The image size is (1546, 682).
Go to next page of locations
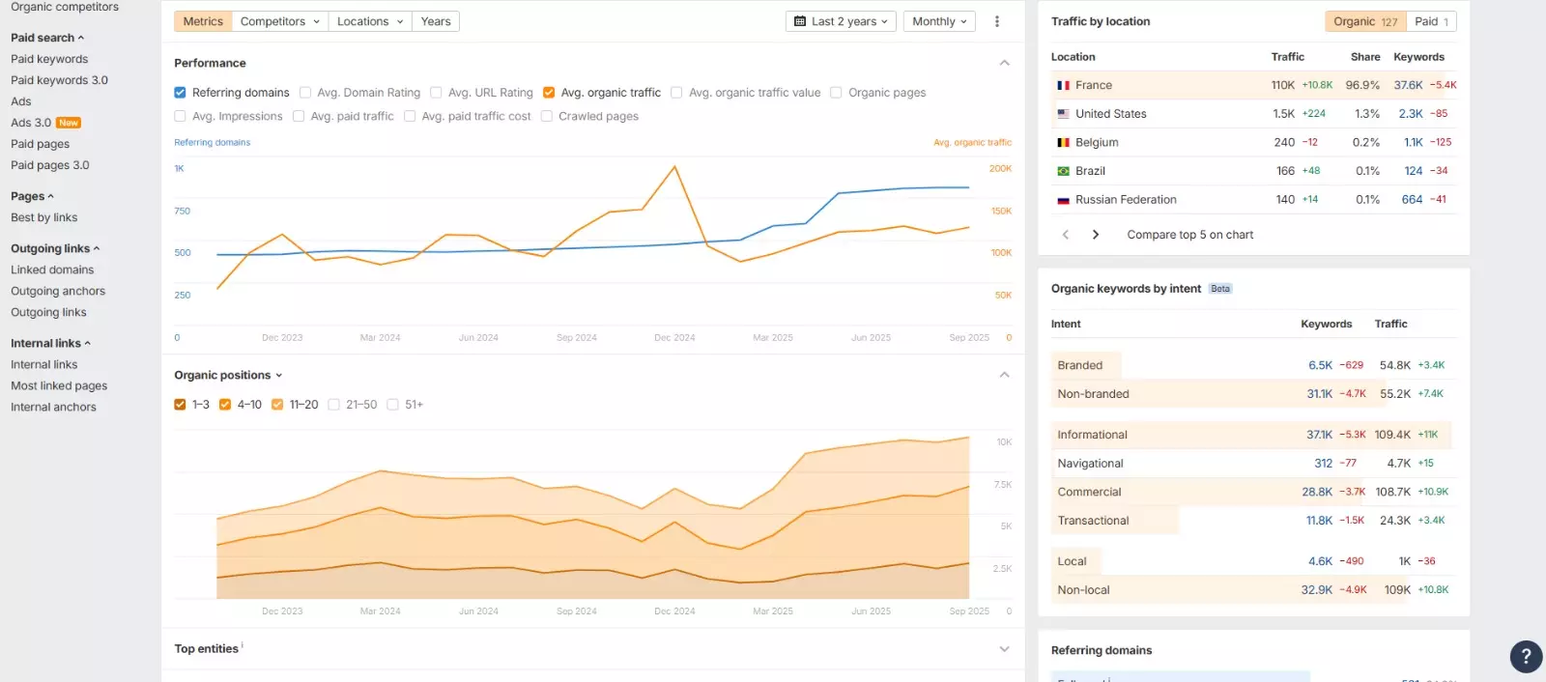pos(1096,235)
